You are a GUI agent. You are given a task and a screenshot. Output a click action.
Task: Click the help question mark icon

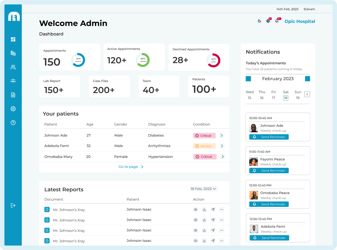[13, 123]
